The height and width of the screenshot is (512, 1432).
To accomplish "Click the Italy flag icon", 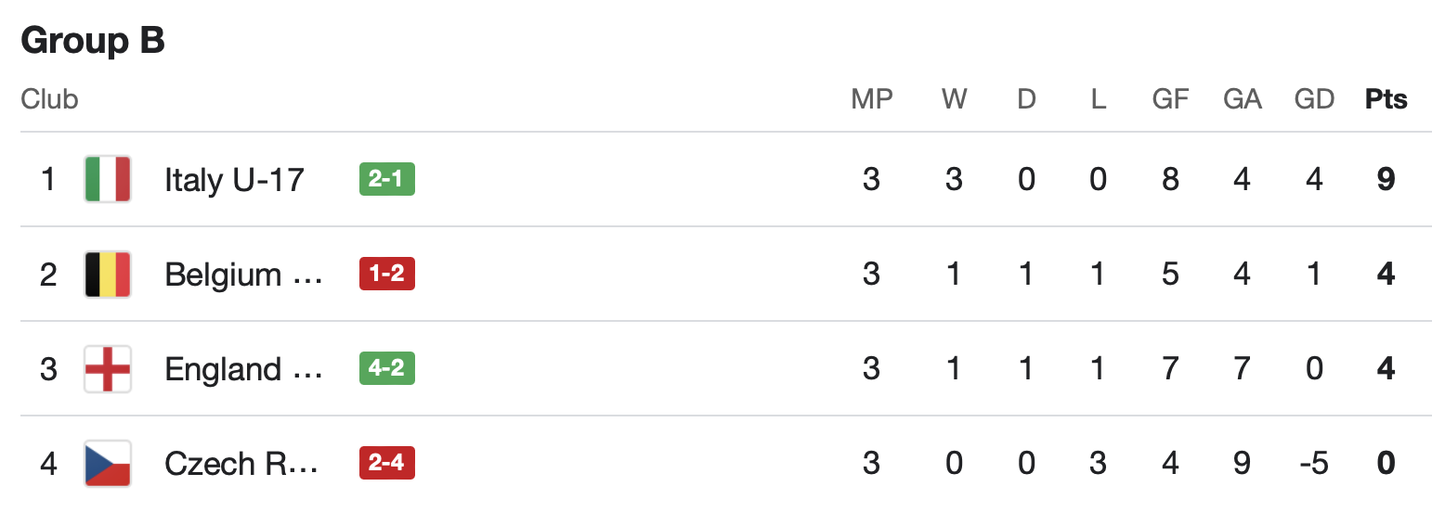I will [108, 179].
